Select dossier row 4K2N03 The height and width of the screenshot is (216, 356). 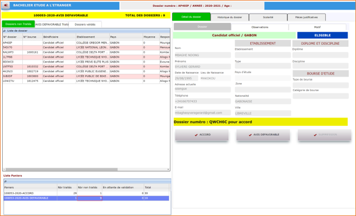86,71
